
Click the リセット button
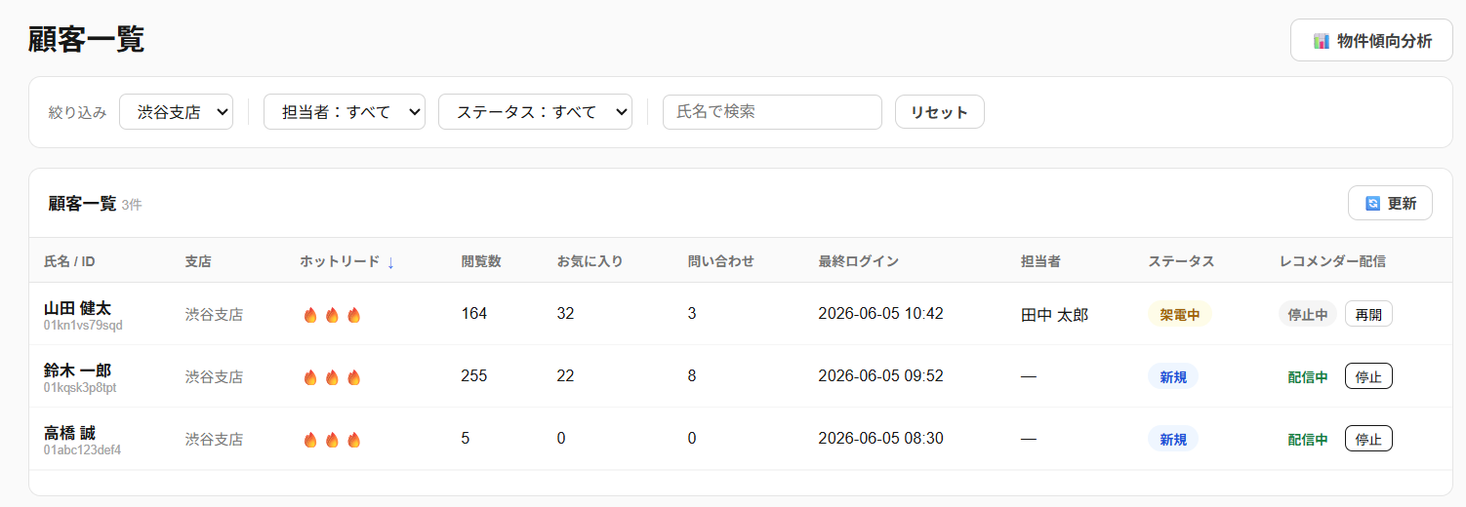point(940,111)
